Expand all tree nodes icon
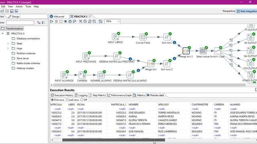The width and height of the screenshot is (257, 144). 39,22
